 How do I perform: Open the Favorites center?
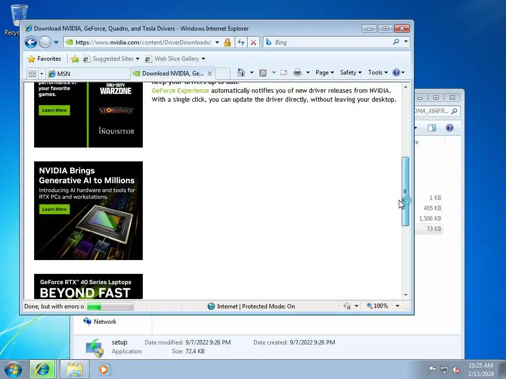44,59
